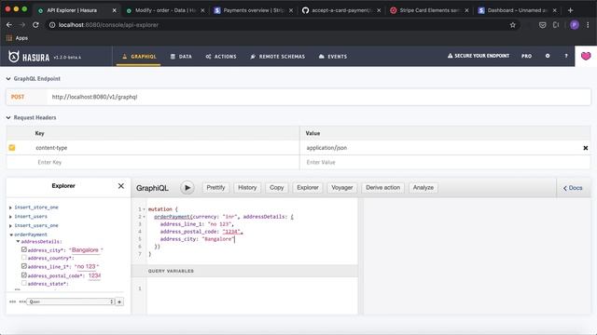Close the Payments overview Stripe tab

(x=291, y=10)
